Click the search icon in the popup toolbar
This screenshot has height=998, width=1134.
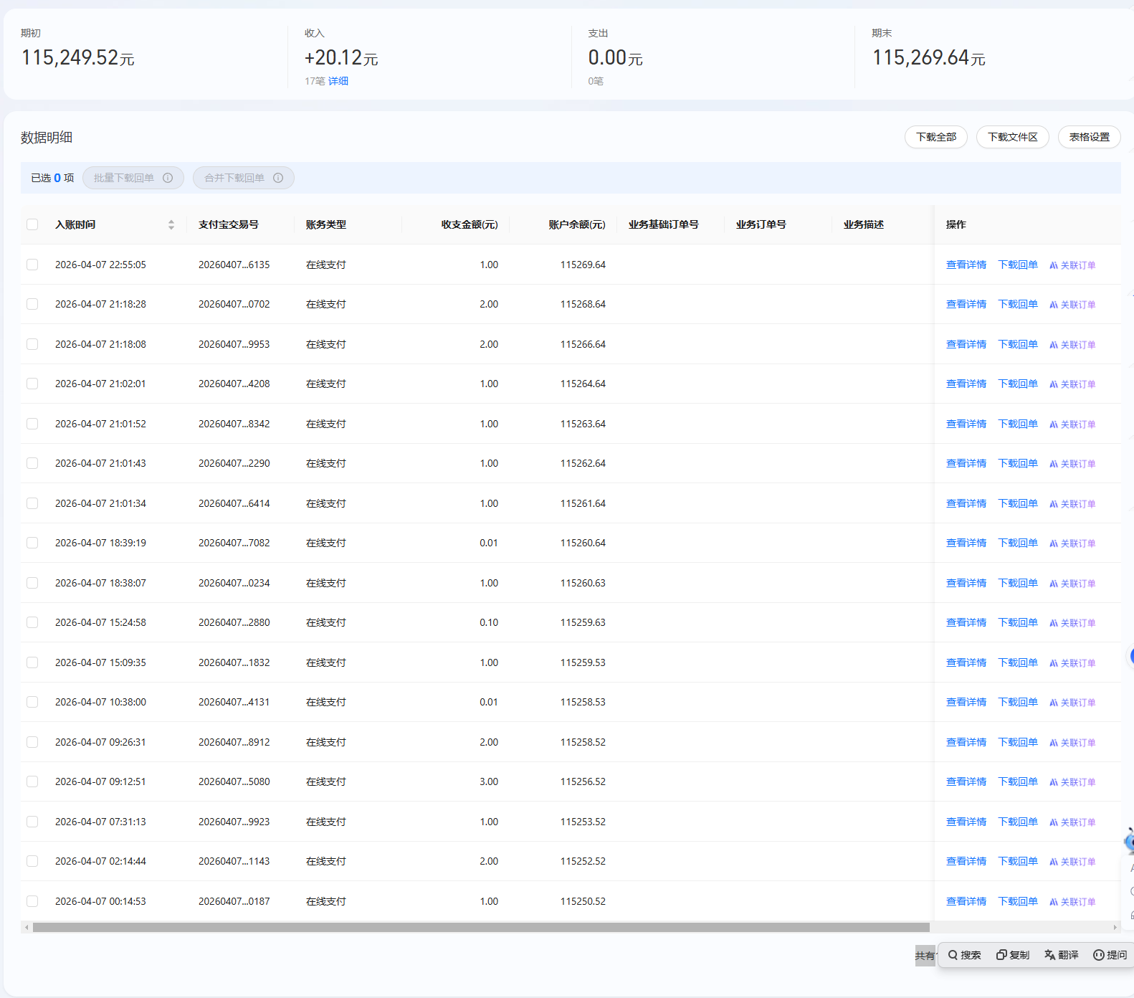[953, 955]
